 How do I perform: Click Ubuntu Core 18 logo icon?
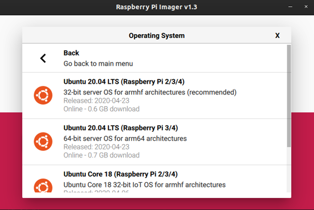43,186
